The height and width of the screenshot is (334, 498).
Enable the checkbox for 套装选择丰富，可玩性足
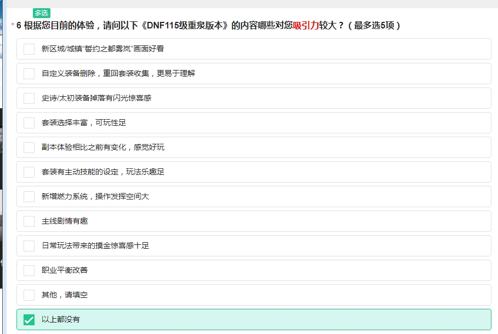pos(29,123)
